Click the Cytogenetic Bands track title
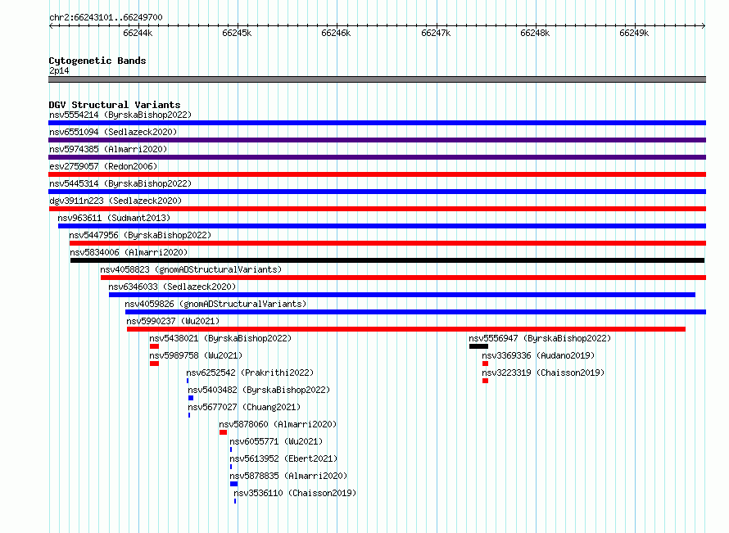The image size is (729, 533). [x=97, y=61]
